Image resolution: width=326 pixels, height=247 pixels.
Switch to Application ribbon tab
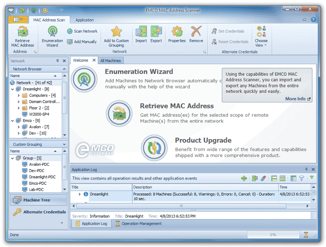coord(85,20)
